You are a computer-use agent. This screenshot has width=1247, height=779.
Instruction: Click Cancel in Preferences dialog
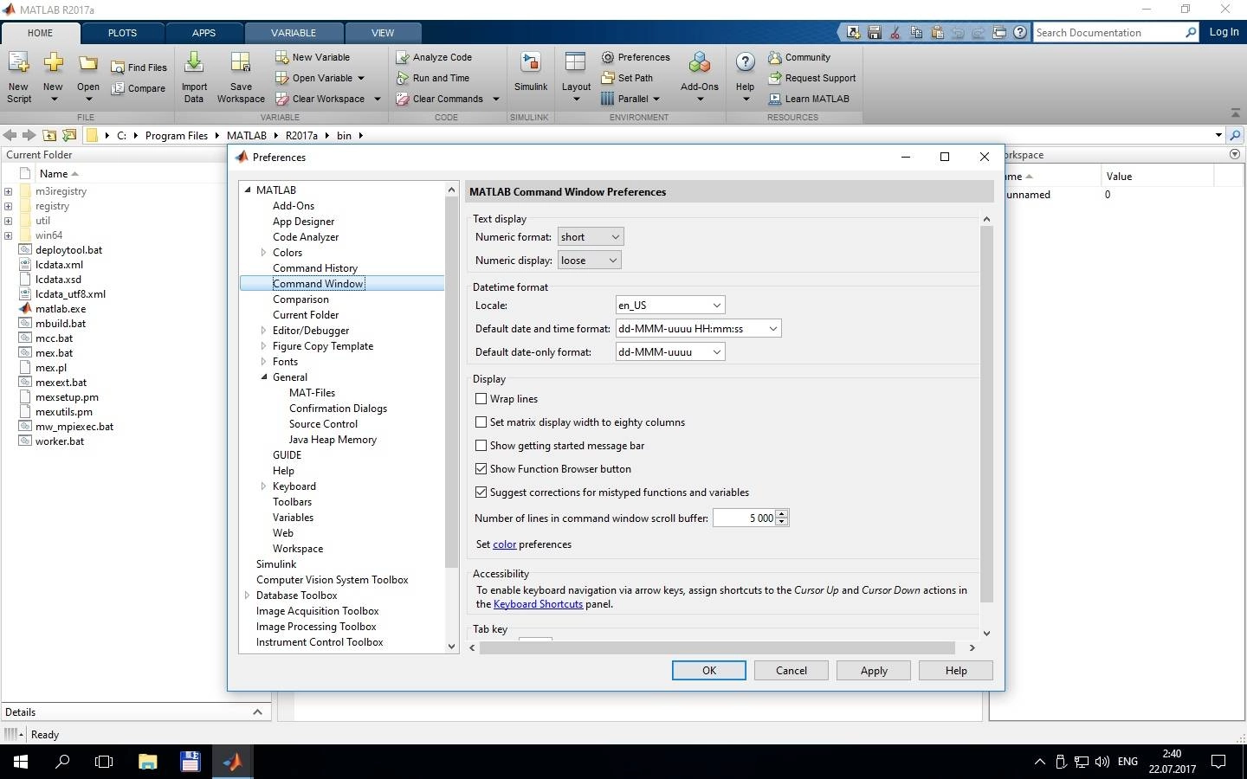pyautogui.click(x=791, y=671)
